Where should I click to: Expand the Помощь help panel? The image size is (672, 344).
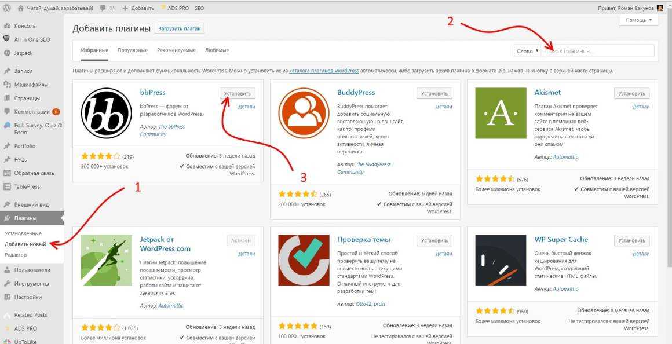[x=638, y=20]
